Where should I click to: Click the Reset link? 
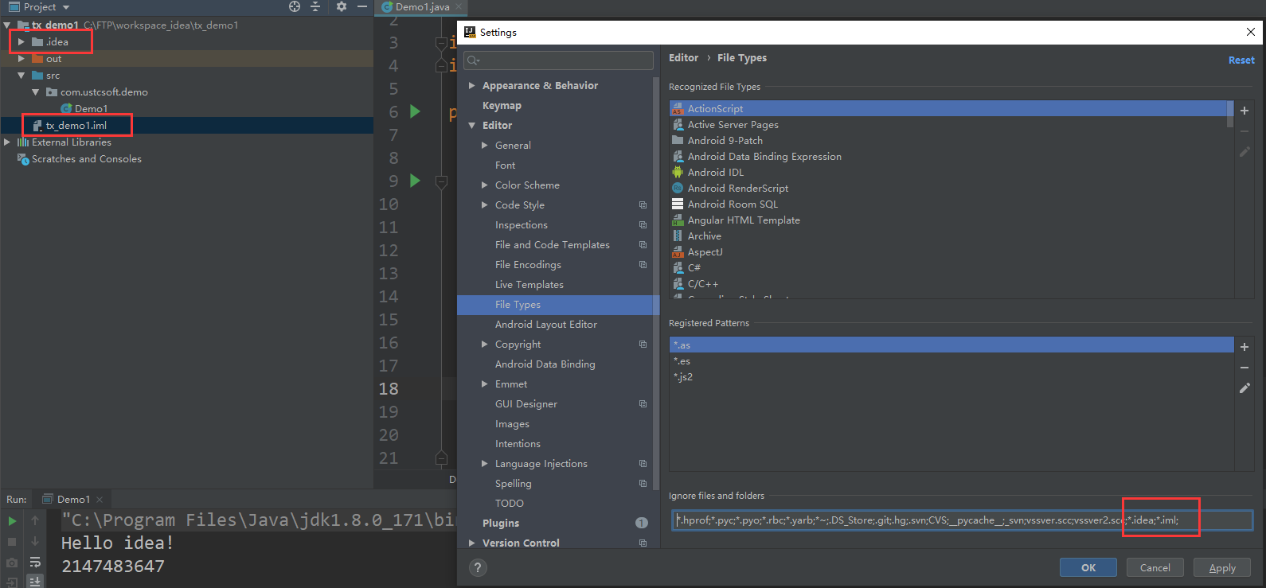tap(1241, 60)
